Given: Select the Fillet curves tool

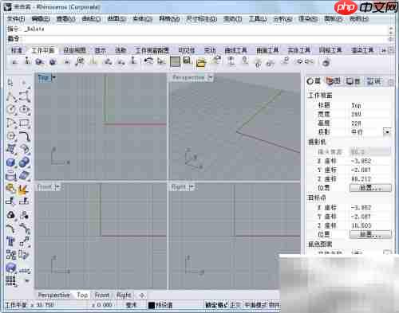Looking at the screenshot, I should click(25, 136).
